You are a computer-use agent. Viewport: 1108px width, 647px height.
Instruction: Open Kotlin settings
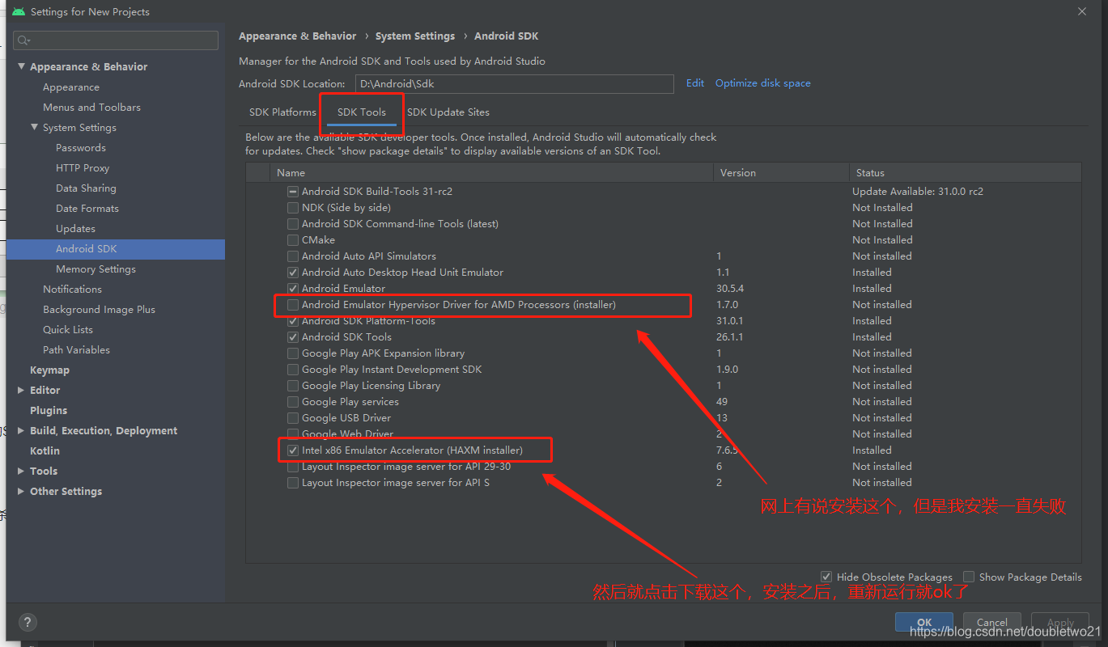click(45, 451)
